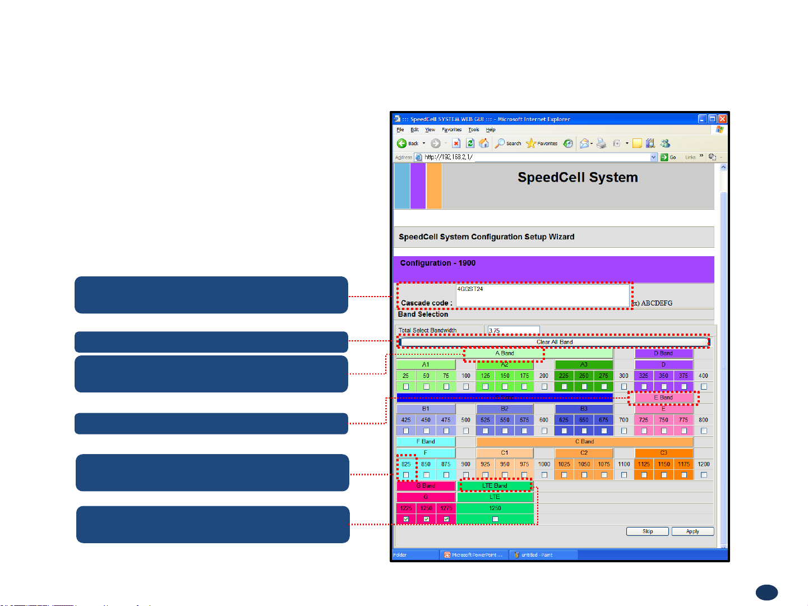Switch to Microsoft PowerPoint taskbar item
808x606 pixels.
tap(474, 555)
